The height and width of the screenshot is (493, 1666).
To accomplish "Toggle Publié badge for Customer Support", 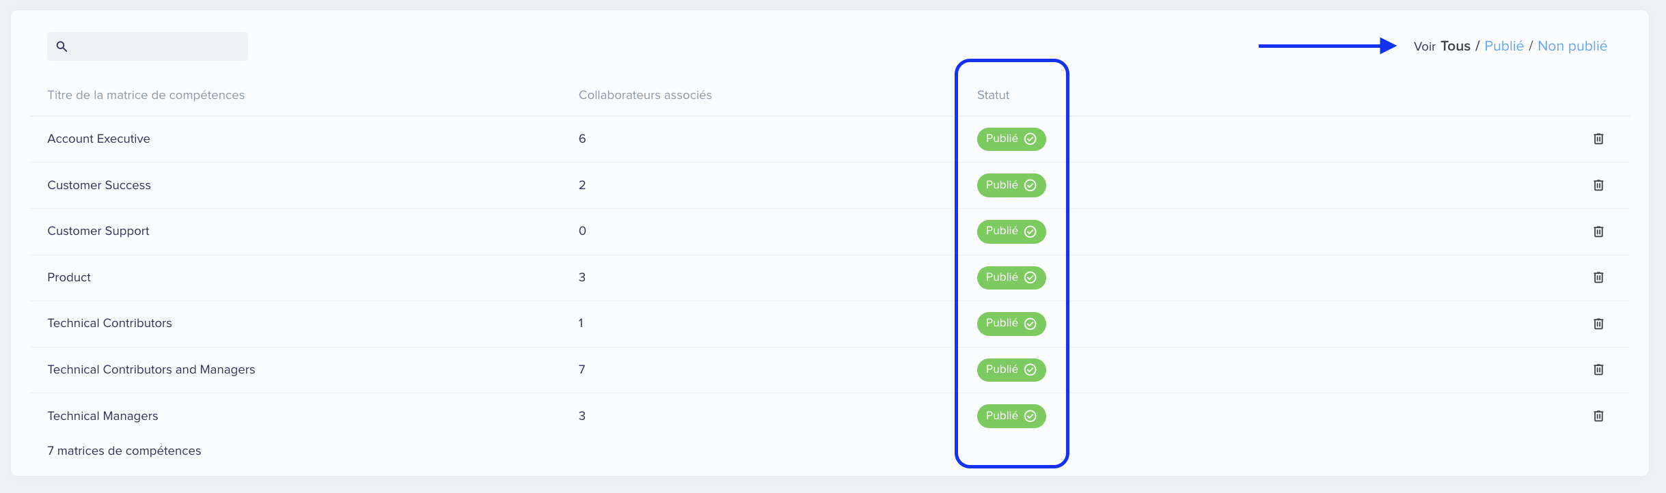I will pyautogui.click(x=1011, y=231).
